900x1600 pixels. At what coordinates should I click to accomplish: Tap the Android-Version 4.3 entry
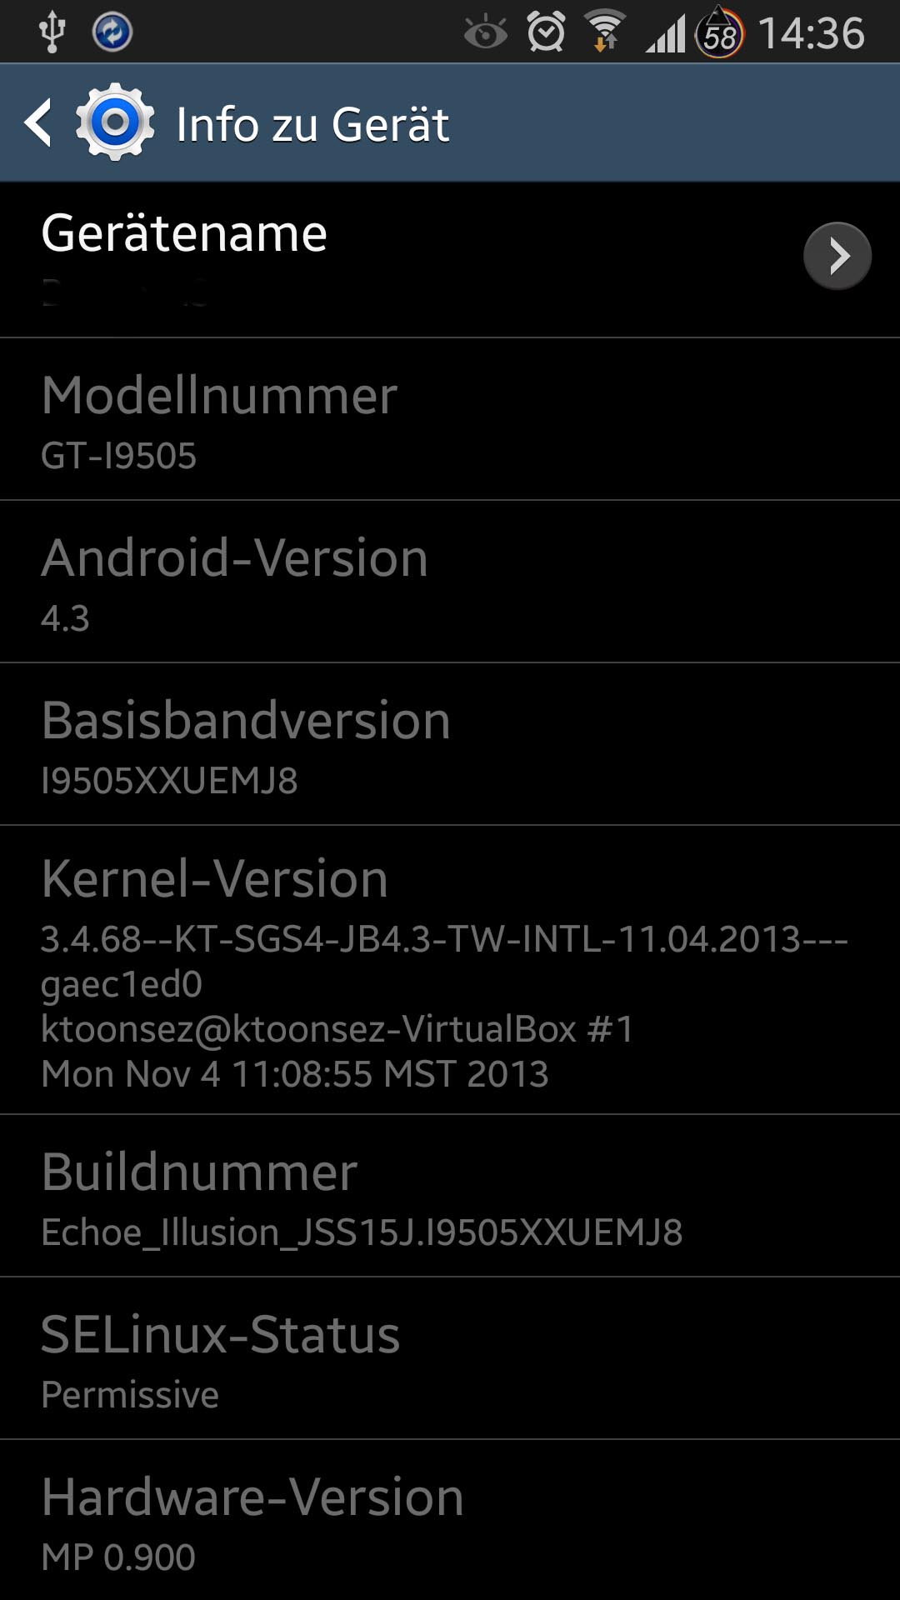coord(450,582)
